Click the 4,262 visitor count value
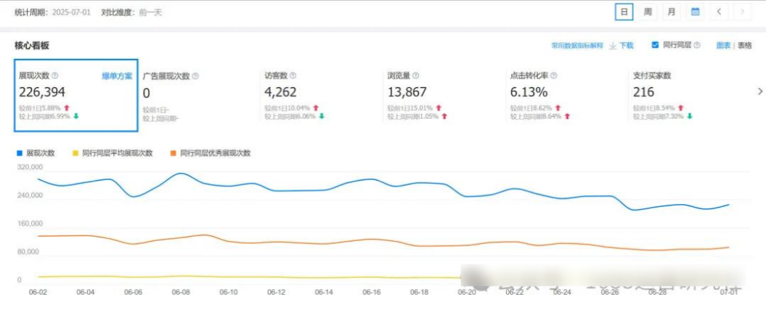The image size is (766, 310). (x=281, y=91)
